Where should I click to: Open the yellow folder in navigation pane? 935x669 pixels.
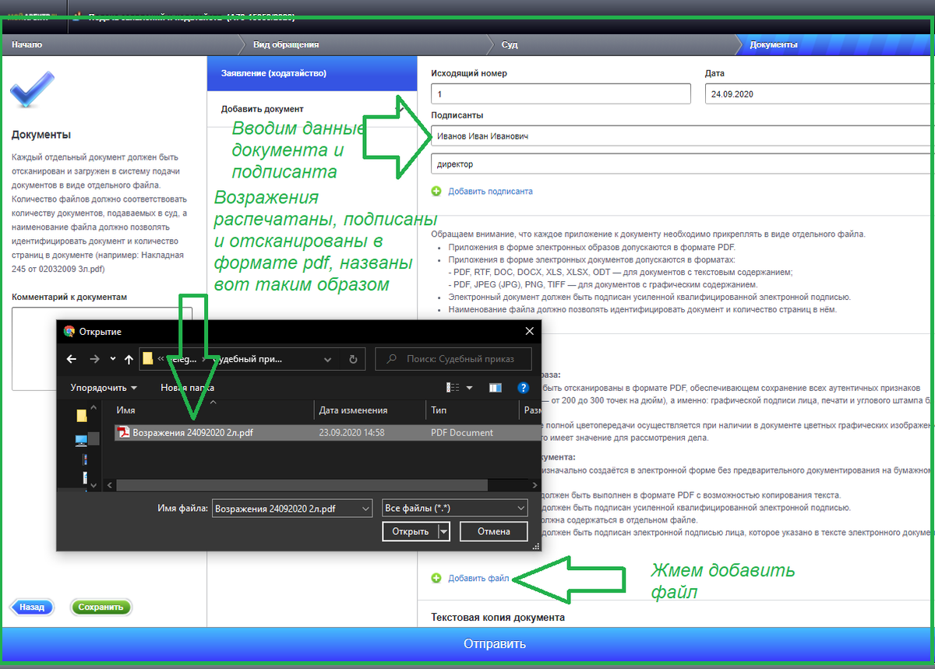pos(82,416)
